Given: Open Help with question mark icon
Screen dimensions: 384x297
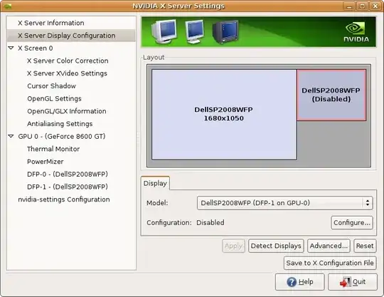Looking at the screenshot, I should [300, 282].
